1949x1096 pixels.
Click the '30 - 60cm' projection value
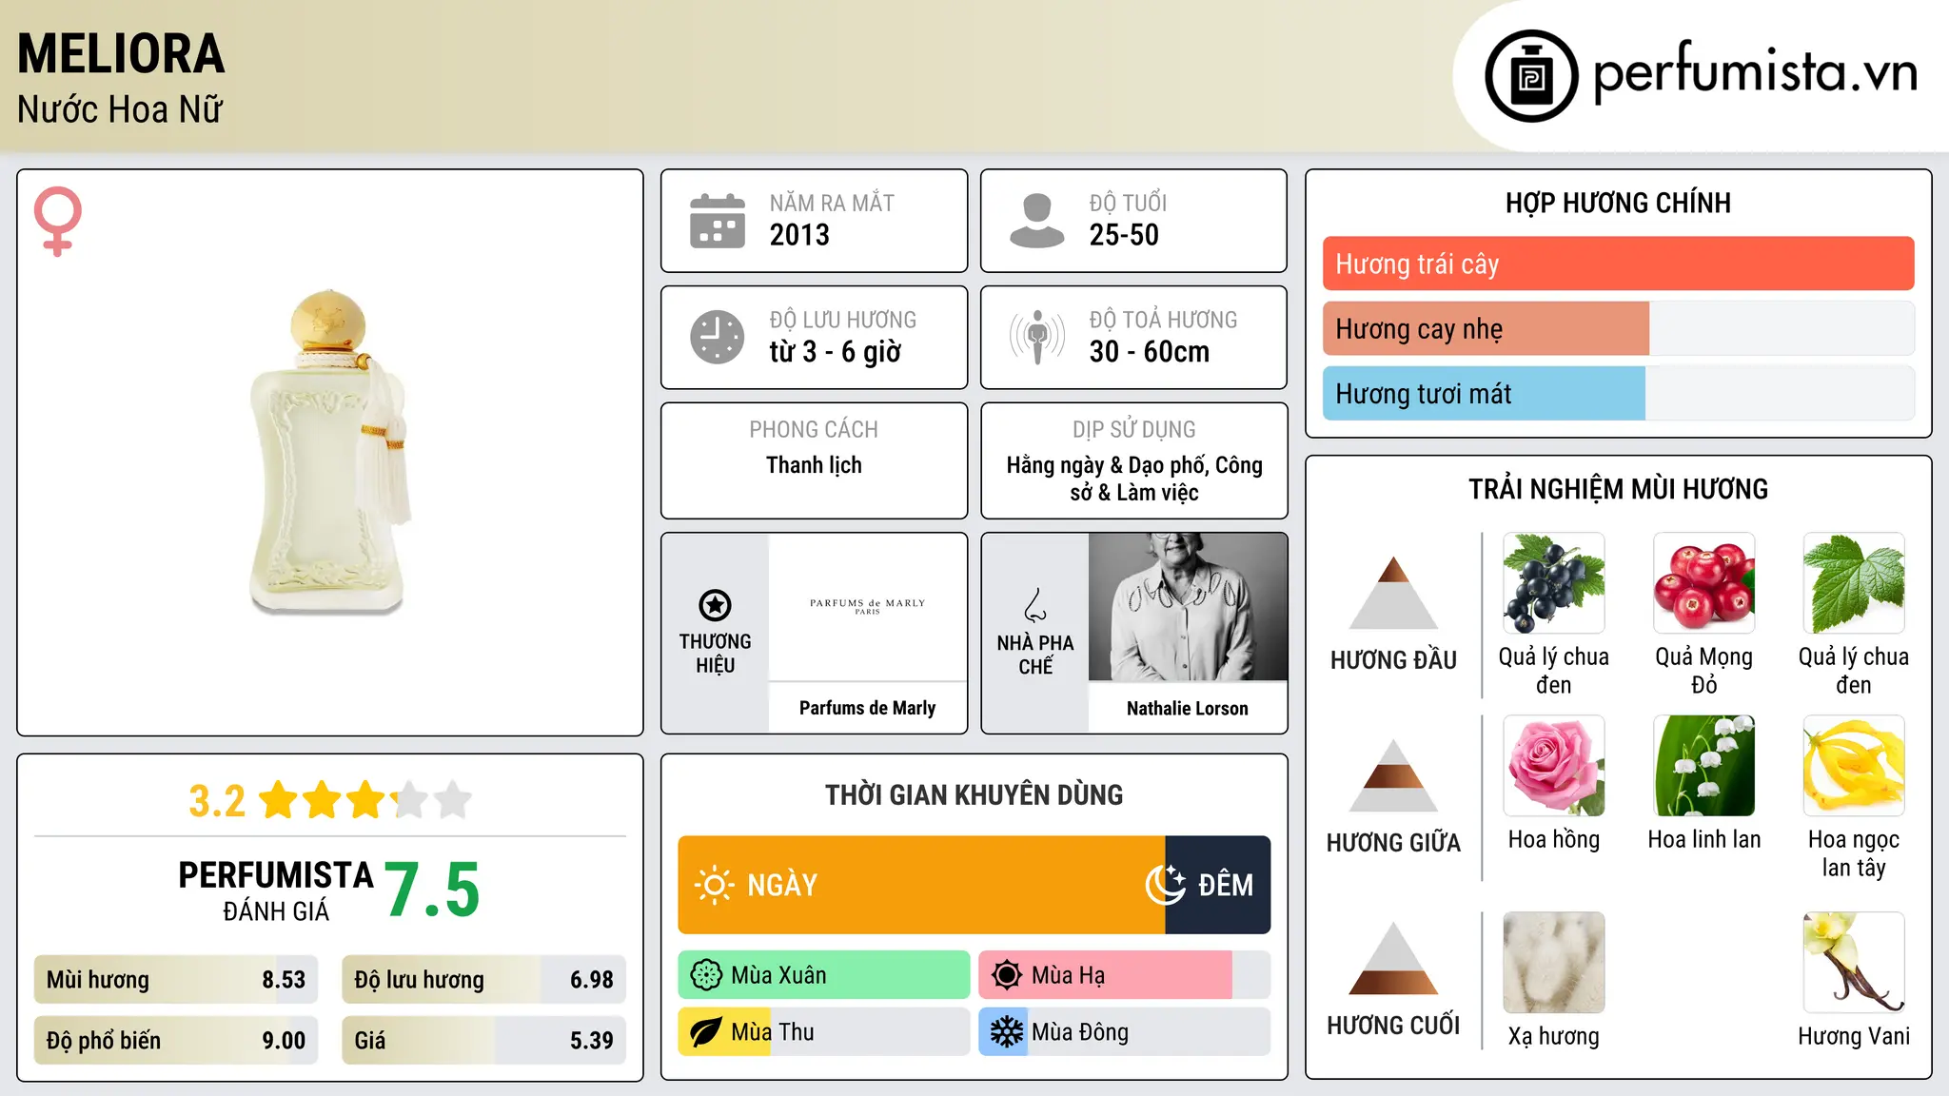coord(1150,352)
